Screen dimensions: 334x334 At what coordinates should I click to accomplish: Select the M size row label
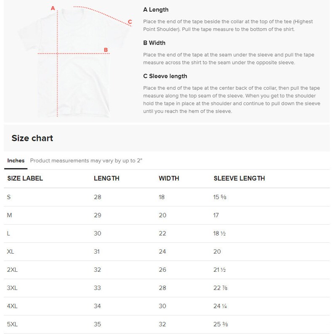(9, 215)
